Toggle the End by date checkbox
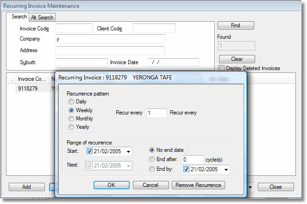 point(186,169)
